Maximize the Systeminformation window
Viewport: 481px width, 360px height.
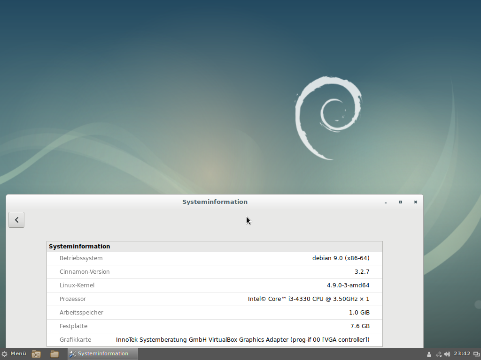click(x=401, y=202)
